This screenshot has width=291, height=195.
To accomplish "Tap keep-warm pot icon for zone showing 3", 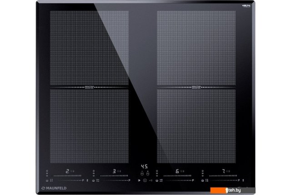I will tap(93, 180).
